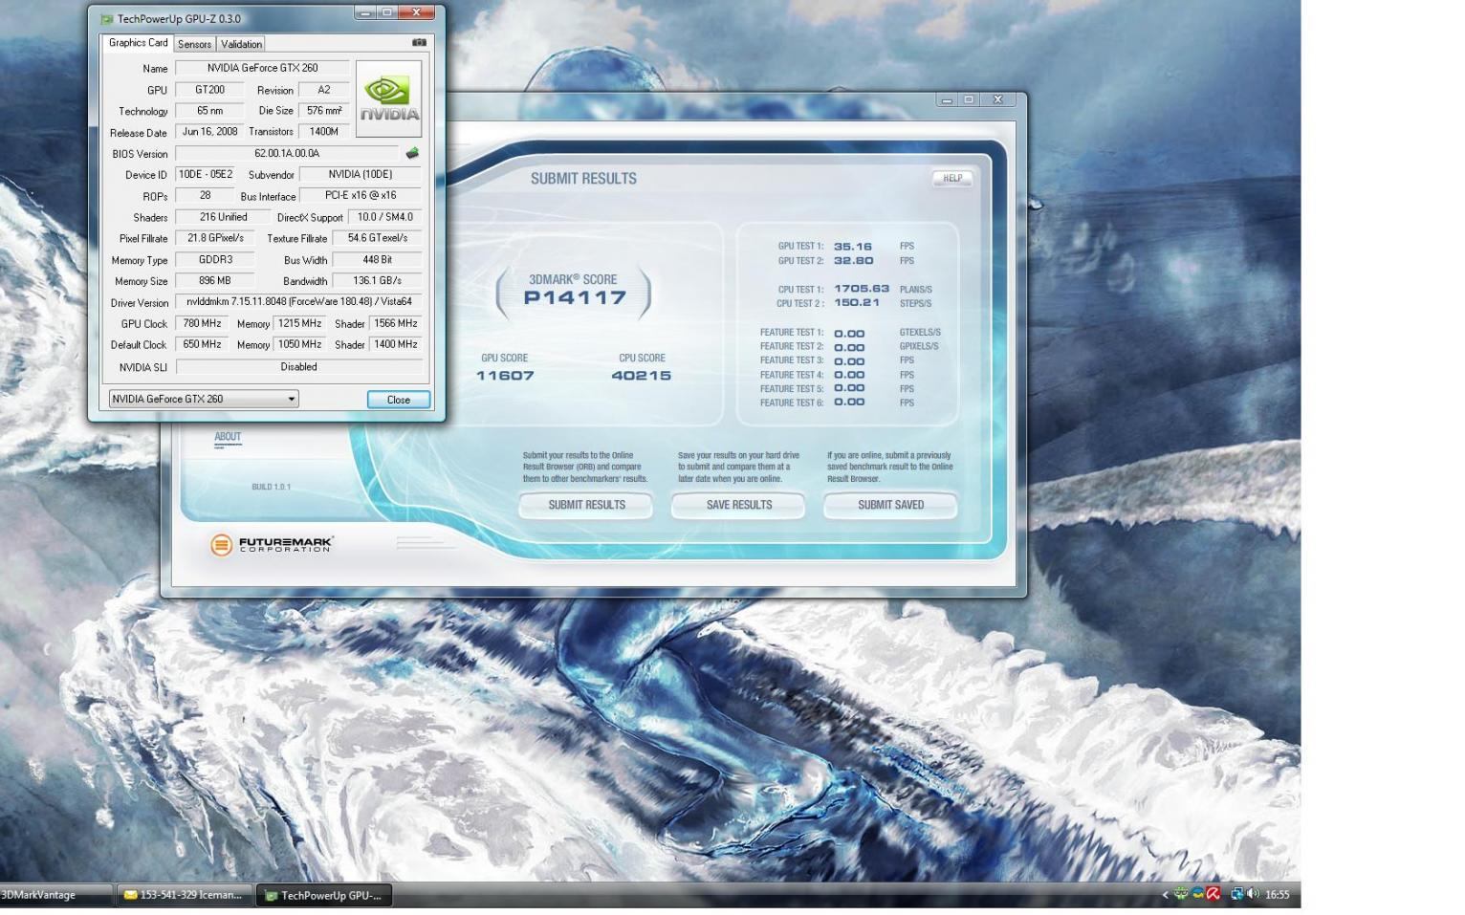Click the NVIDIA SLI field showing Disabled

(x=298, y=366)
